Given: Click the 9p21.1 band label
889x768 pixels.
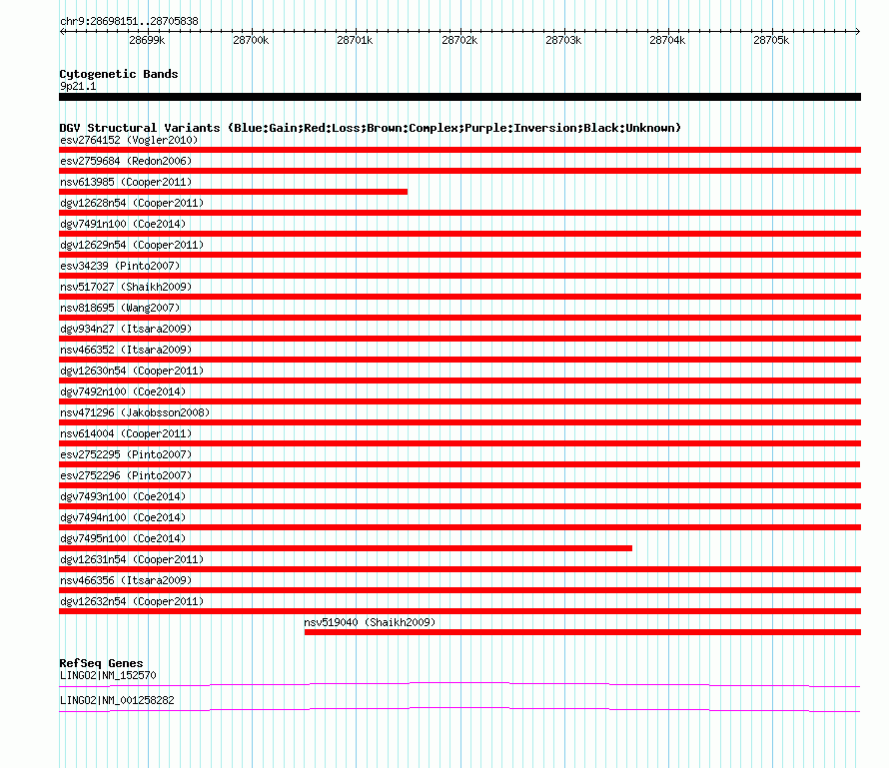Looking at the screenshot, I should tap(78, 86).
